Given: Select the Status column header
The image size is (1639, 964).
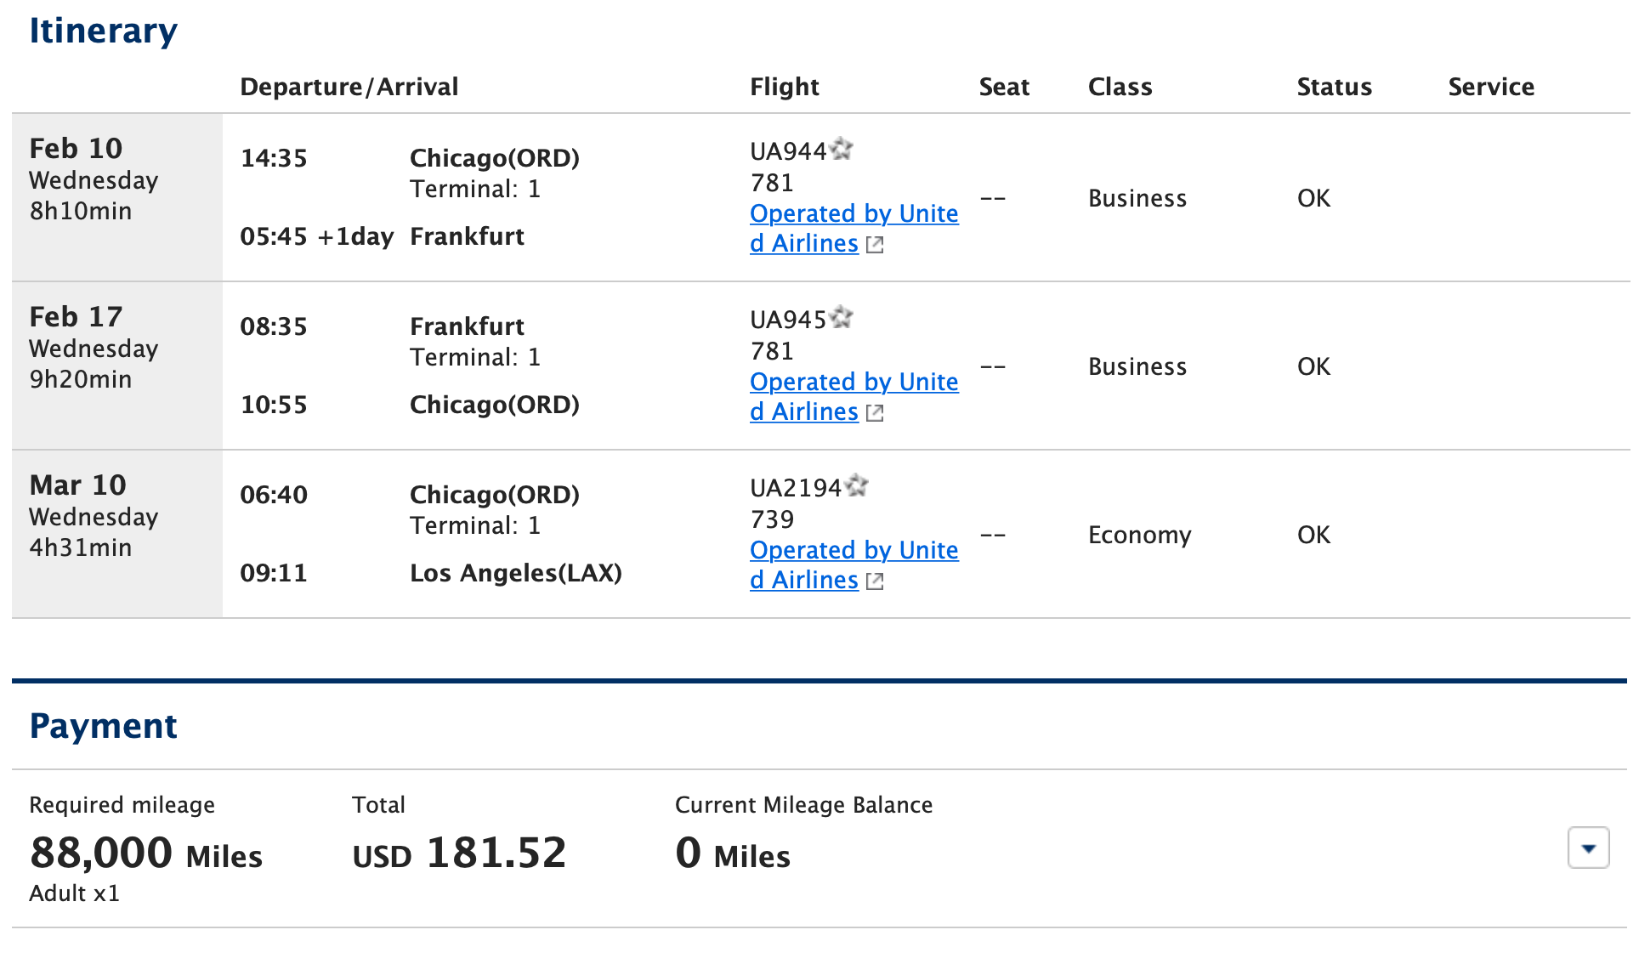Looking at the screenshot, I should pos(1333,86).
